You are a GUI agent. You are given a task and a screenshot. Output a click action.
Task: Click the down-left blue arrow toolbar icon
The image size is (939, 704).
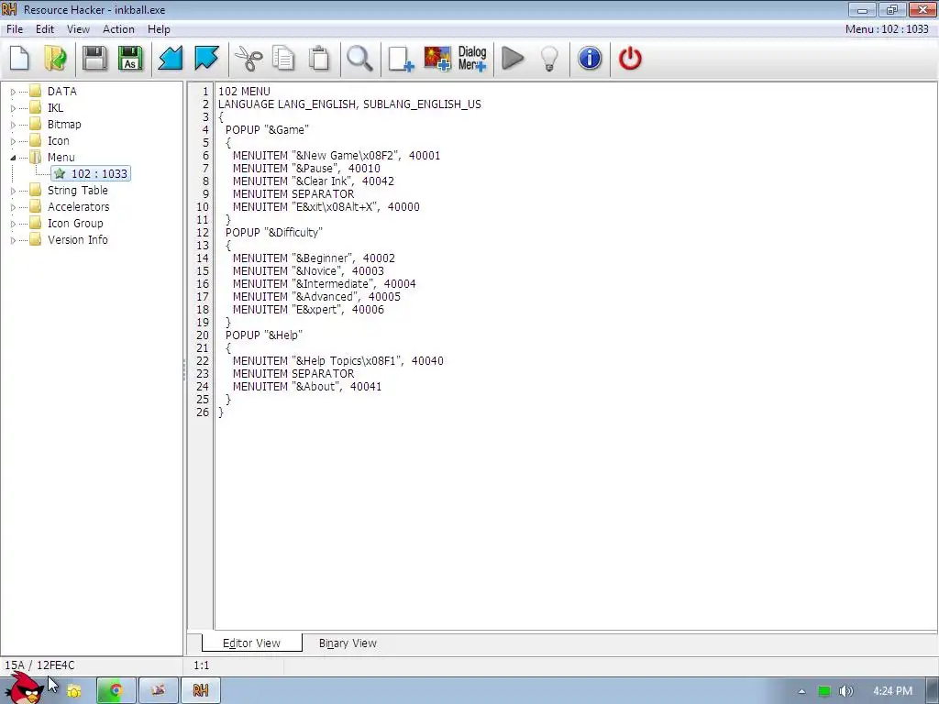point(171,59)
